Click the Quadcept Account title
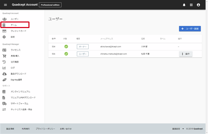Image resolution: width=208 pixels, height=134 pixels. [x=25, y=5]
